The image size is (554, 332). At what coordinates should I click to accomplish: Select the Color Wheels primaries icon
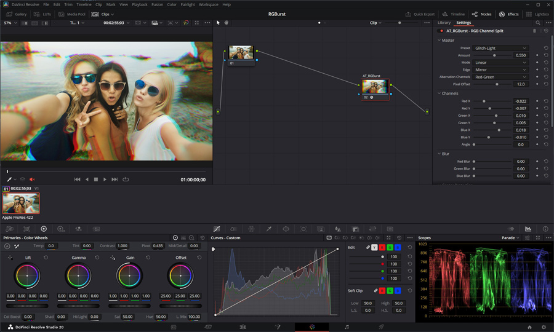tap(175, 238)
